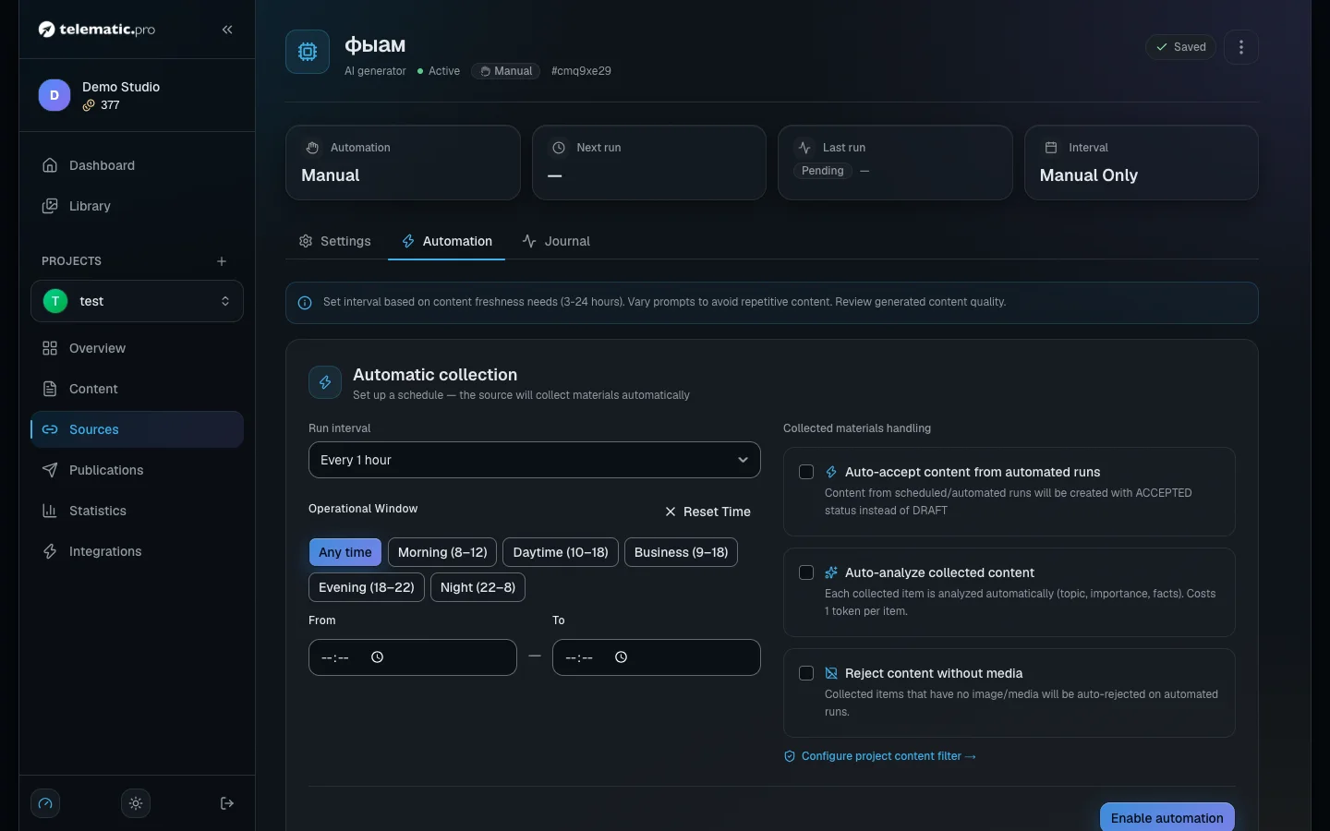1330x831 pixels.
Task: Click the Manual Only interval value
Action: click(x=1089, y=175)
